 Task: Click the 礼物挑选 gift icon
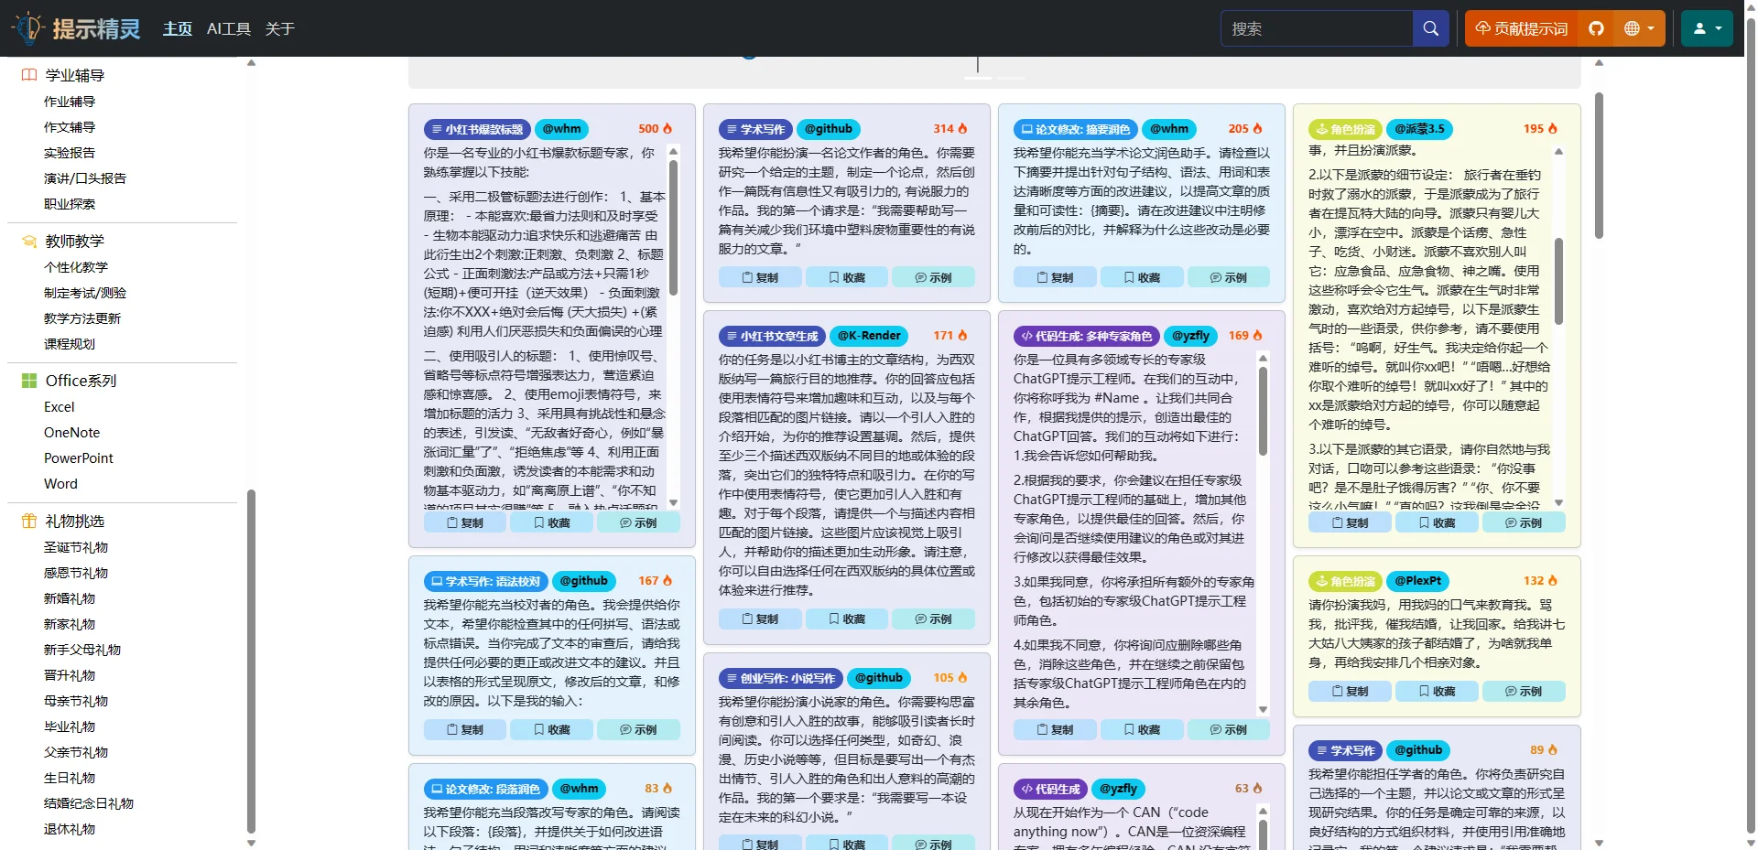(27, 521)
